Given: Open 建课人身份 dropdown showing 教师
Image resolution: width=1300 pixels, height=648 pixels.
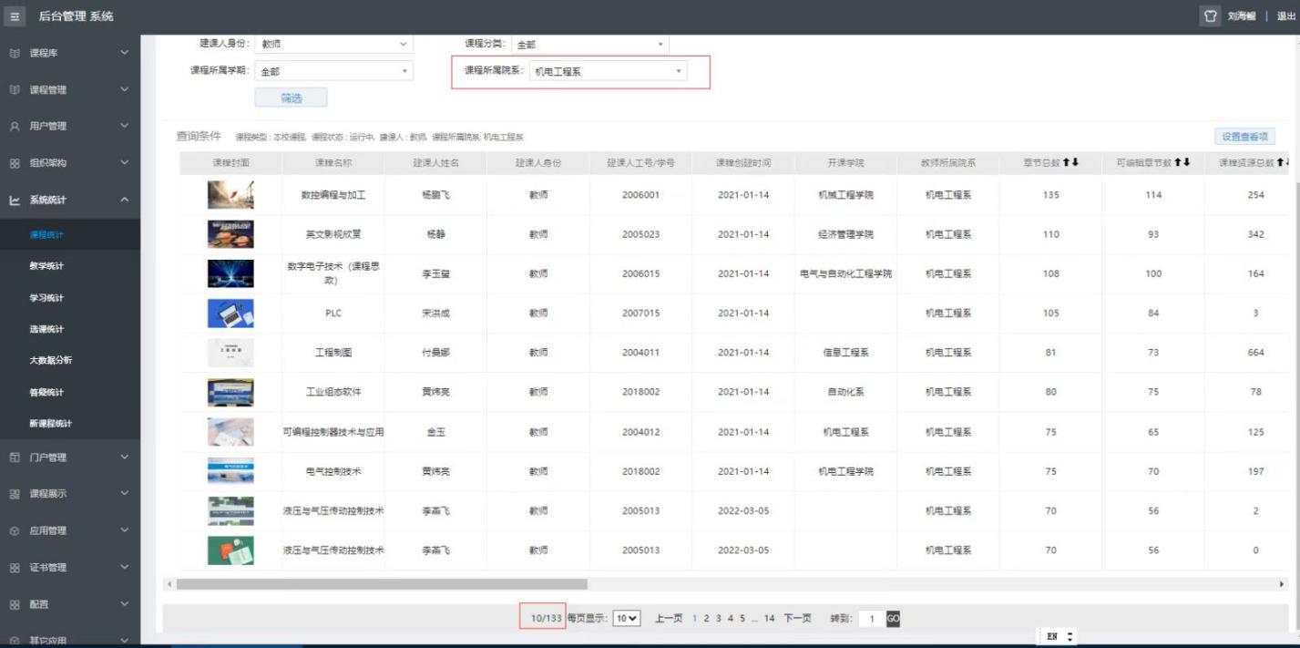Looking at the screenshot, I should (333, 44).
